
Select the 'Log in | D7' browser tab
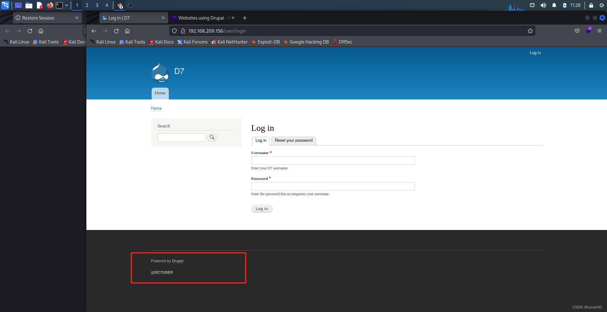(134, 18)
